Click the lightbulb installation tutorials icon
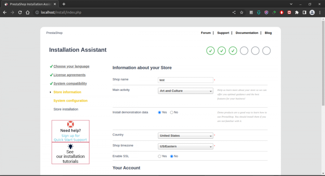Image resolution: width=325 pixels, height=176 pixels. click(x=71, y=146)
